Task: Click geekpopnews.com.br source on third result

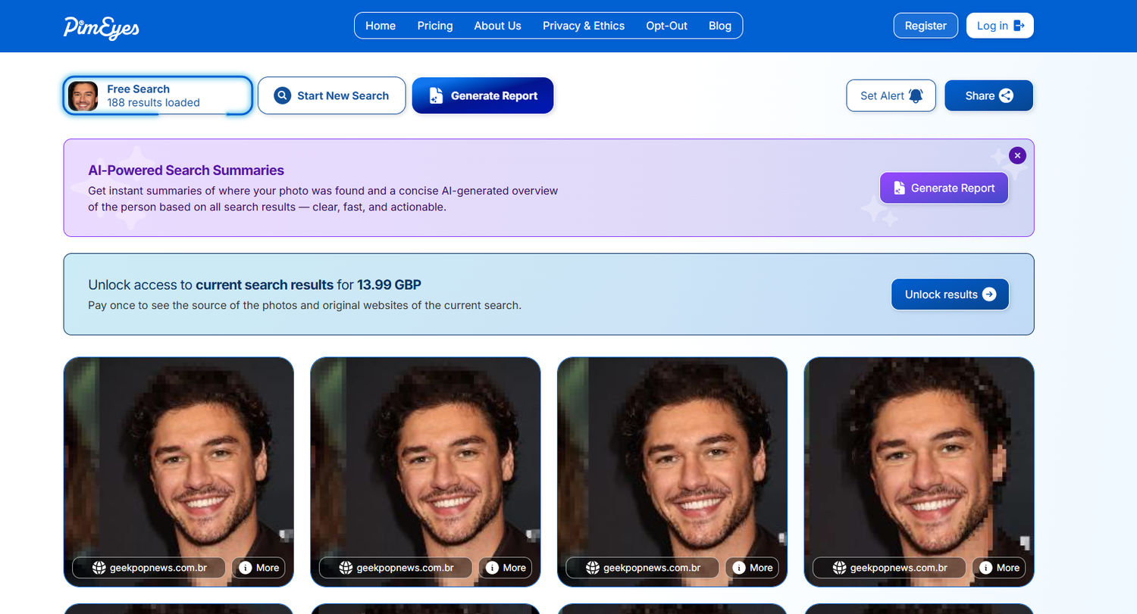Action: click(x=643, y=568)
